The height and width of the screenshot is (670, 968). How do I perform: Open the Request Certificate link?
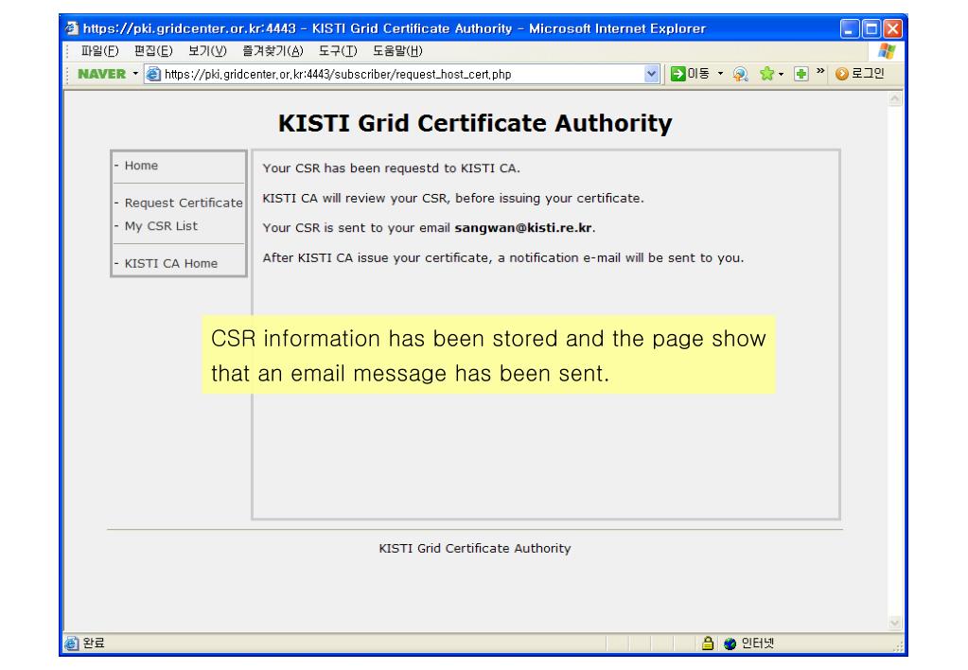tap(184, 203)
